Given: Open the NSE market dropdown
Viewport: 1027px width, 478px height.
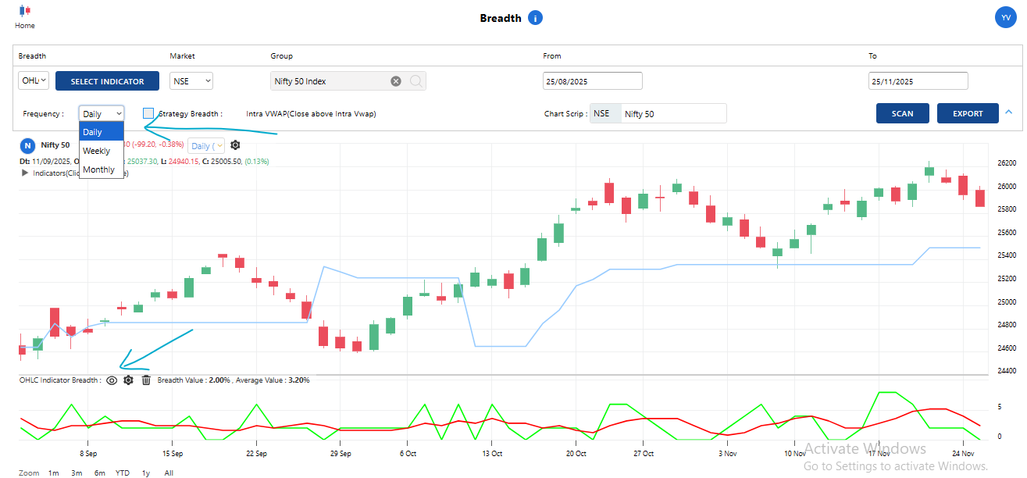Looking at the screenshot, I should (x=191, y=80).
